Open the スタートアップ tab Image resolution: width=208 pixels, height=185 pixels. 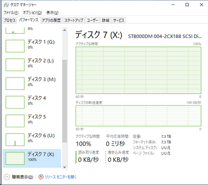click(74, 20)
